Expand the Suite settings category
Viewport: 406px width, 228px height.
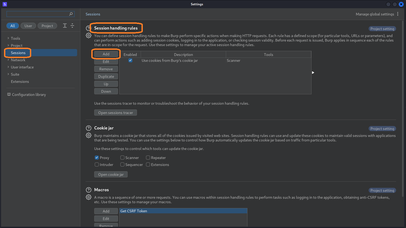point(8,74)
